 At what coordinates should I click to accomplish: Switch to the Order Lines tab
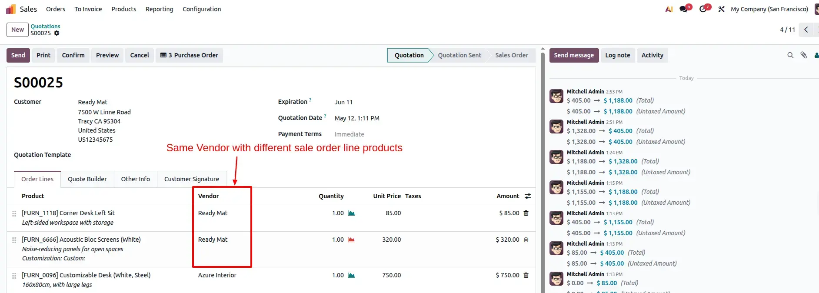click(37, 179)
